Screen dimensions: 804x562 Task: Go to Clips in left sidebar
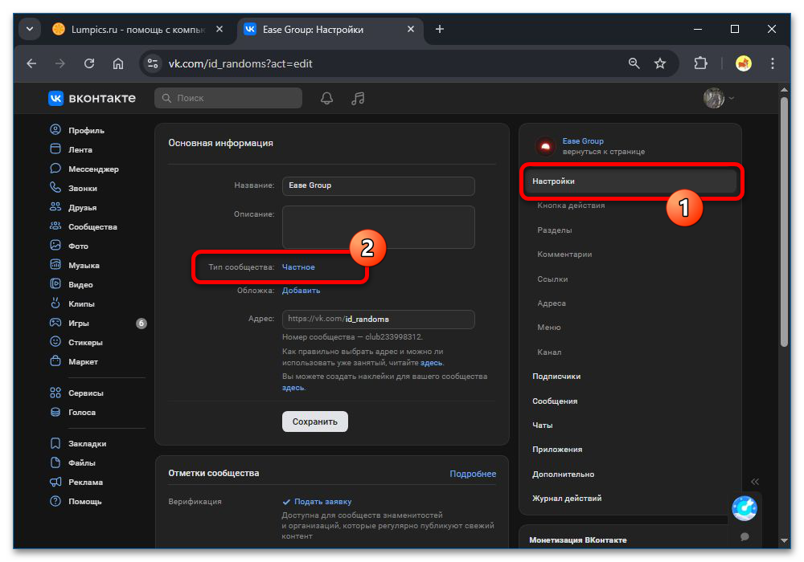81,304
